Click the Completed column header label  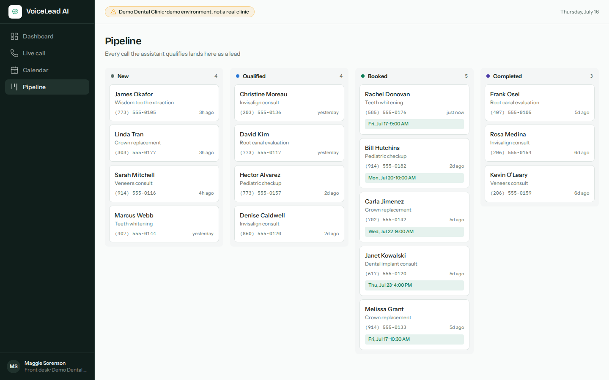click(x=507, y=76)
